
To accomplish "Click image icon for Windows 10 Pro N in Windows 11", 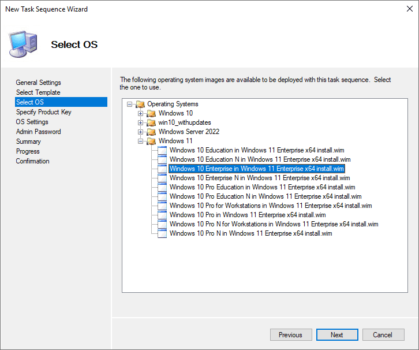I will [x=162, y=233].
